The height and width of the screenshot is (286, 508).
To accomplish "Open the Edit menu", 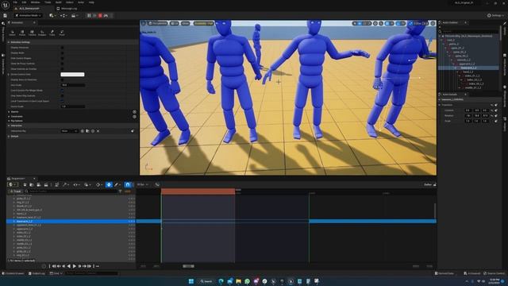I will point(24,2).
